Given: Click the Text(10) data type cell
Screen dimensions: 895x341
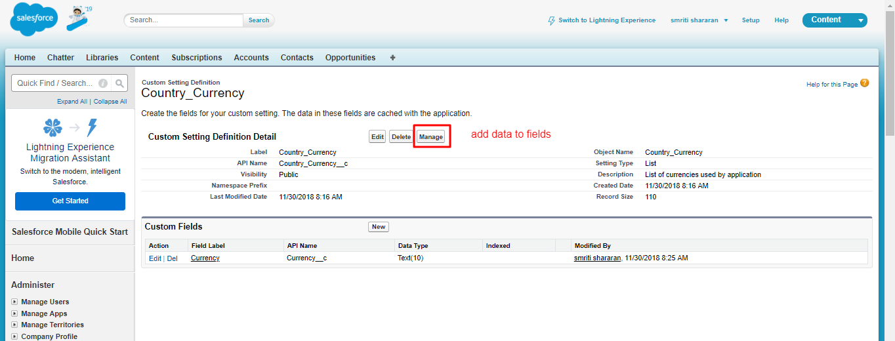Looking at the screenshot, I should coord(410,258).
